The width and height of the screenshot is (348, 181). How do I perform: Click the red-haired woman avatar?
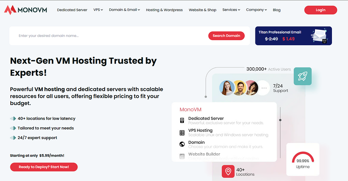point(227,88)
